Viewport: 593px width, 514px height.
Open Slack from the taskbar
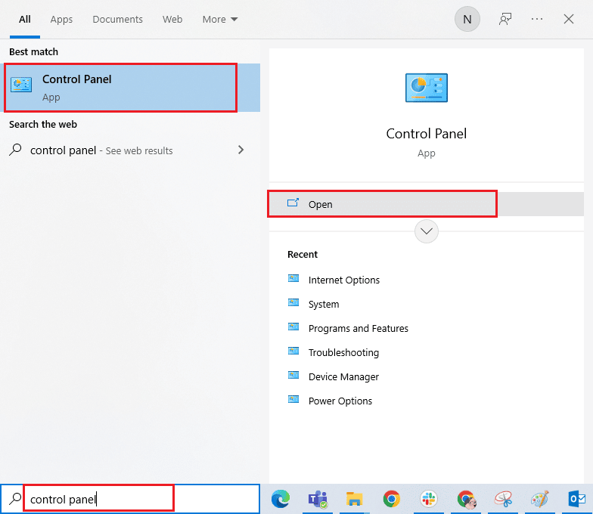coord(428,499)
